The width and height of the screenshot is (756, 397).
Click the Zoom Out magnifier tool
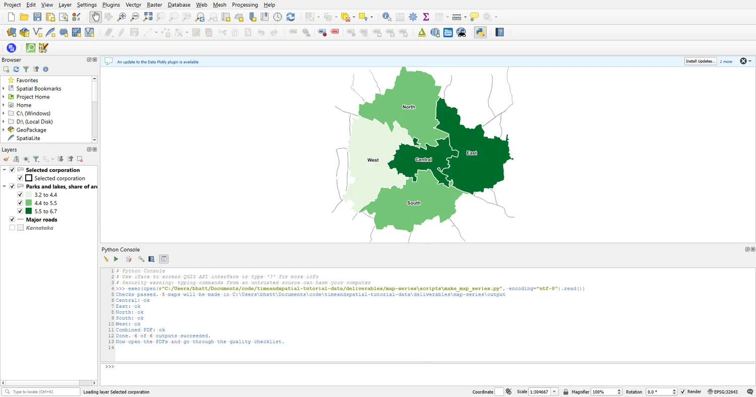pos(135,17)
